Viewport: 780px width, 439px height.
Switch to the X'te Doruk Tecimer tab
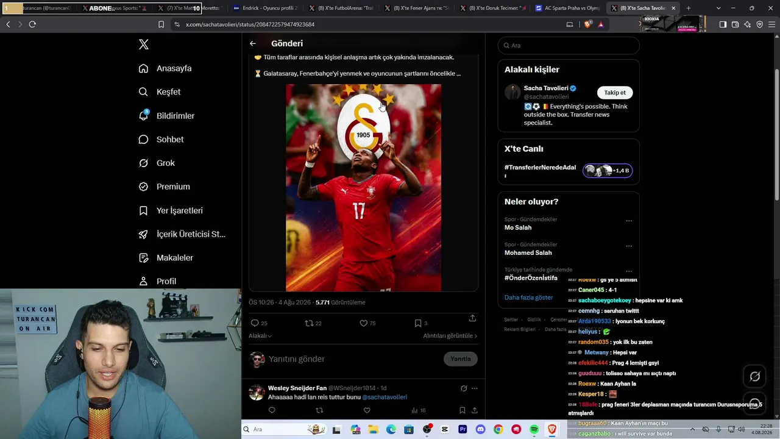[492, 9]
